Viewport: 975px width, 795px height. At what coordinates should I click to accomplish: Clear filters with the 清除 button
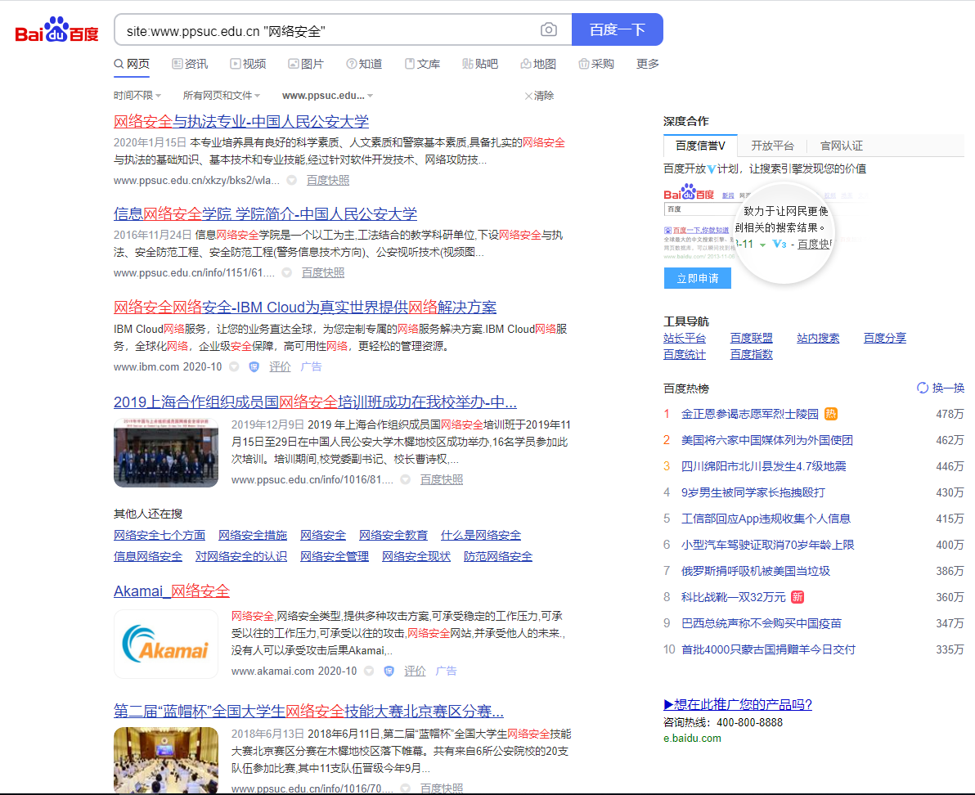click(539, 96)
